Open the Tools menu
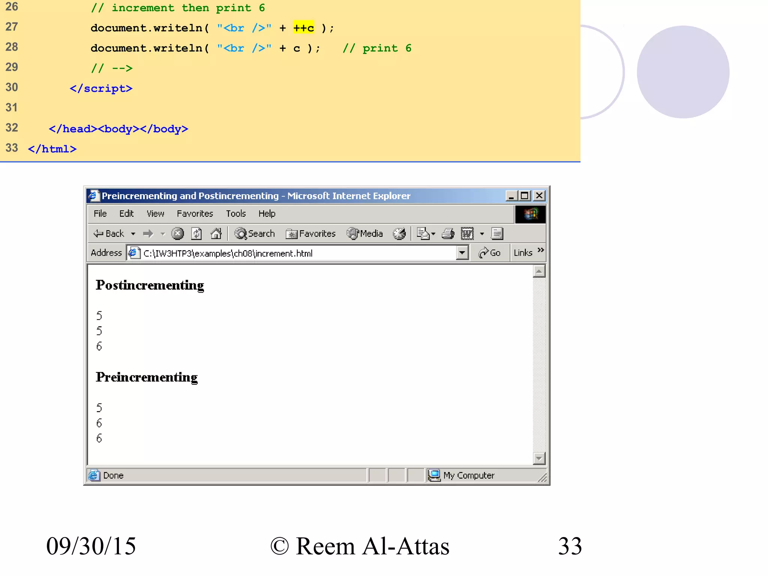The height and width of the screenshot is (576, 768). 235,213
